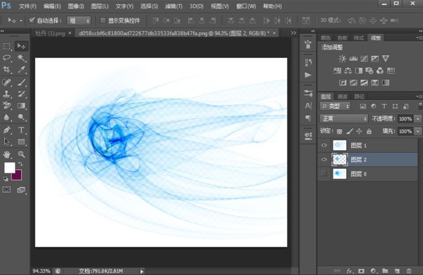423x275 pixels.
Task: Open the 组 auto-select dropdown
Action: click(79, 20)
